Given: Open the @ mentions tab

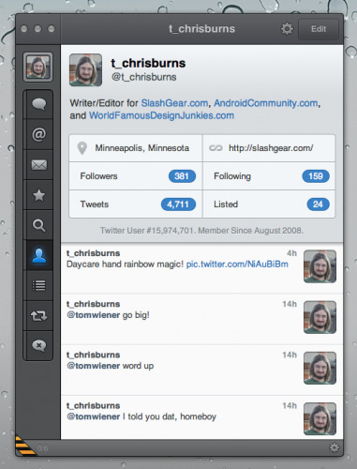Looking at the screenshot, I should 38,134.
